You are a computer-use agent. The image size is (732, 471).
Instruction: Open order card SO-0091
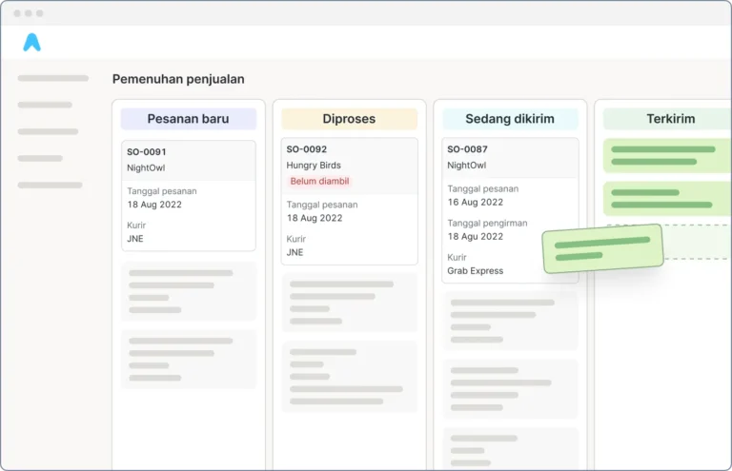[188, 195]
